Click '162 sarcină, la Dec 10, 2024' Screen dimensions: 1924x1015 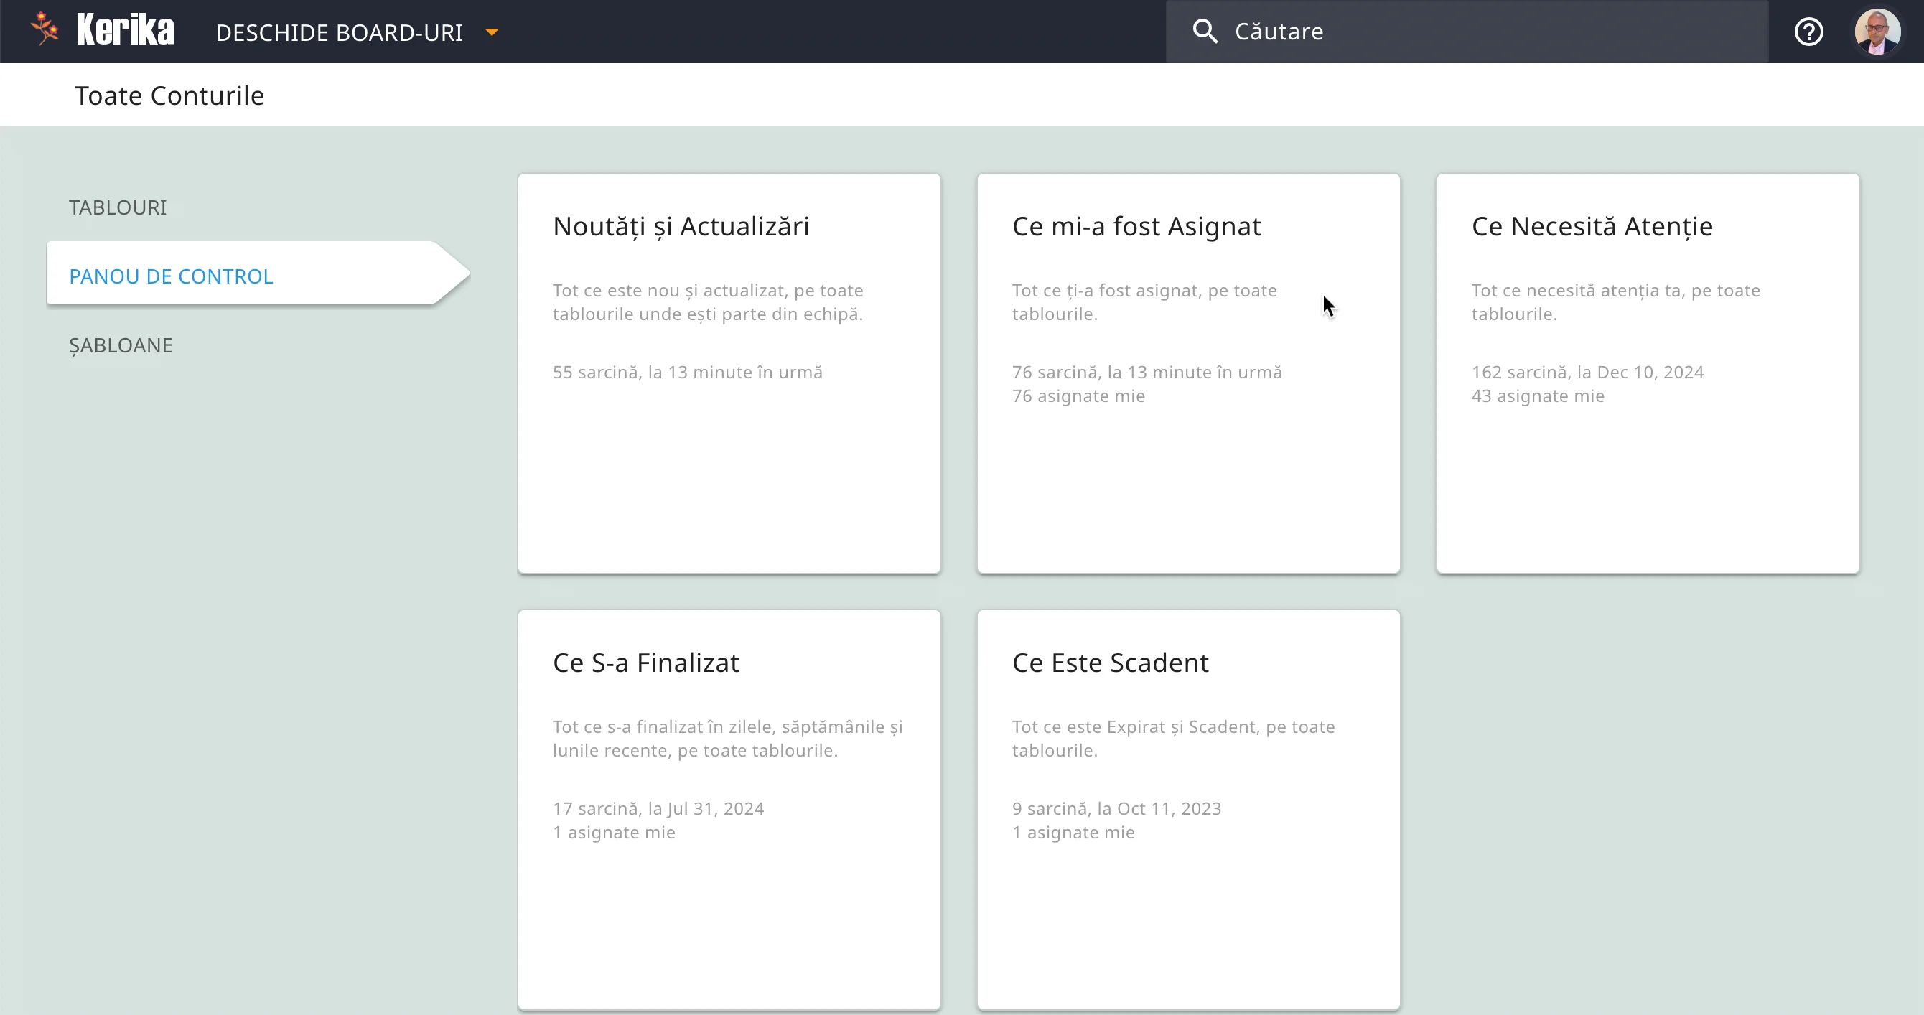1587,372
